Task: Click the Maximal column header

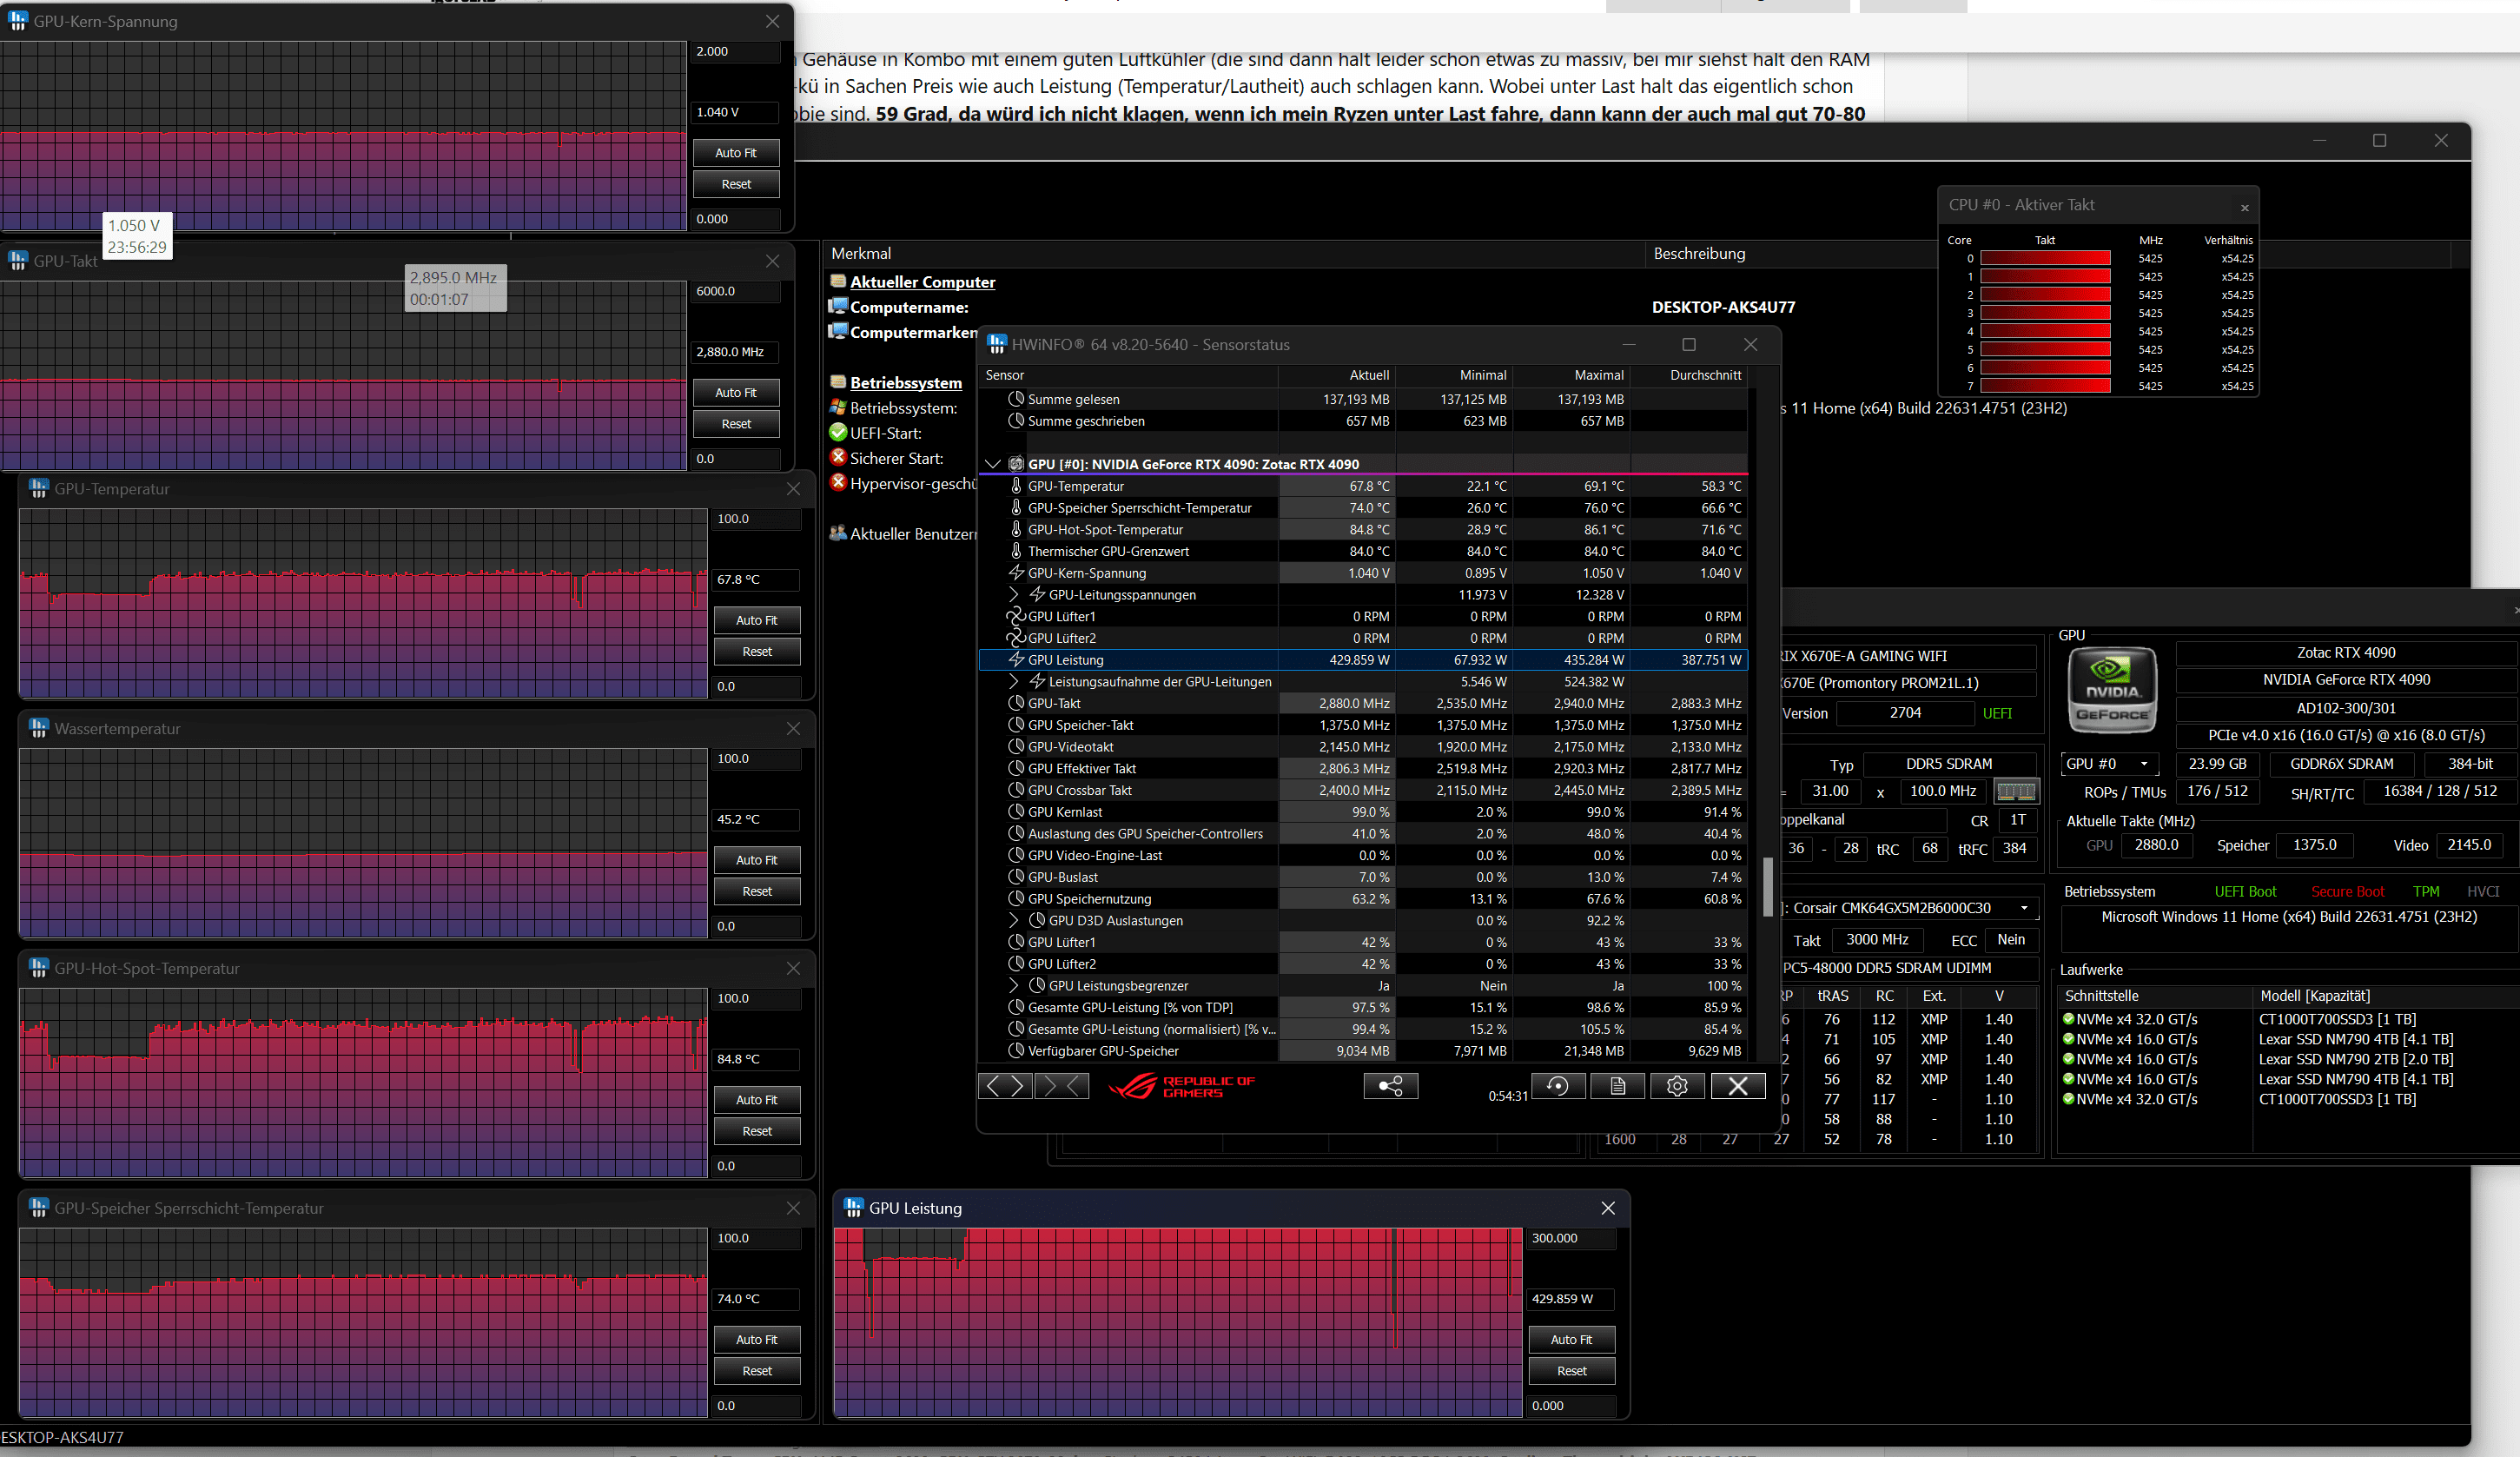Action: (x=1571, y=375)
